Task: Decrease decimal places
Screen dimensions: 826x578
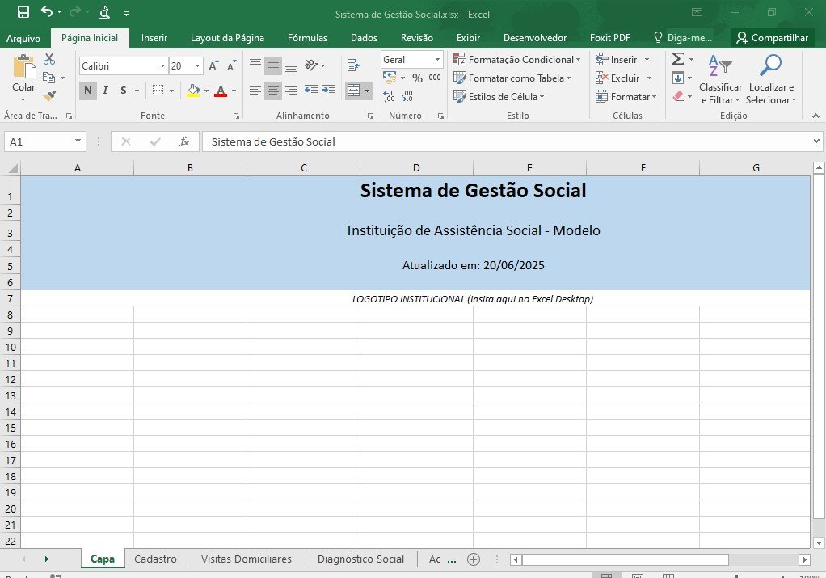Action: tap(407, 96)
